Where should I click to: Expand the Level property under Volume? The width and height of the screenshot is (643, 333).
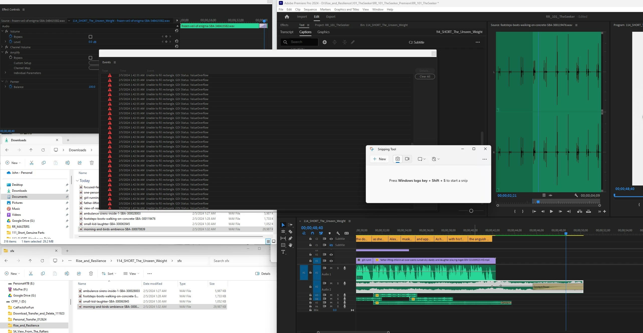click(x=6, y=42)
